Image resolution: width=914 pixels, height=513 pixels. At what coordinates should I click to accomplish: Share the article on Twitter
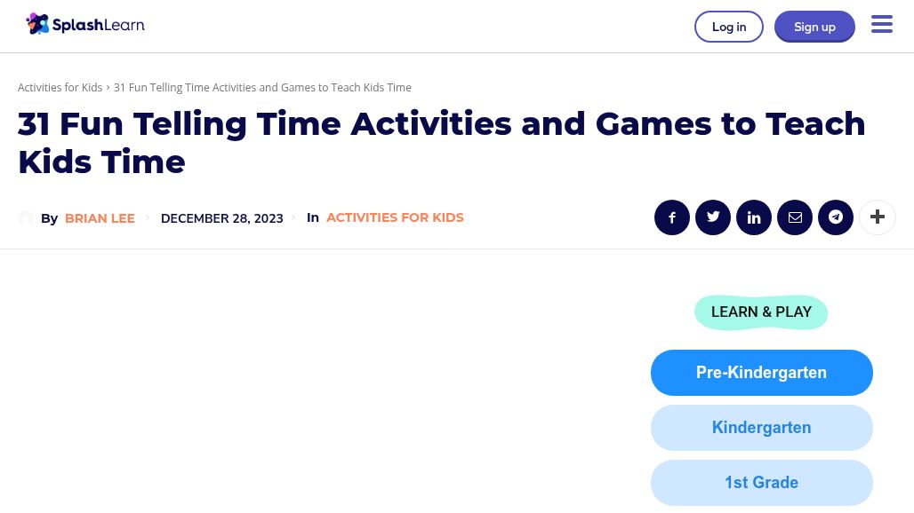pos(713,217)
